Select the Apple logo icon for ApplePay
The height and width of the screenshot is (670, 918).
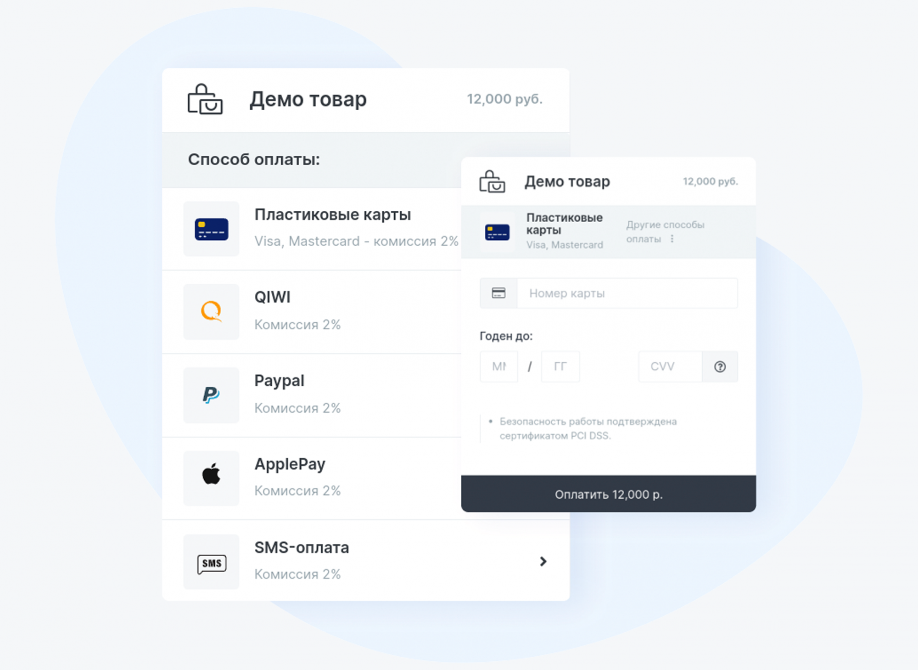tap(211, 474)
